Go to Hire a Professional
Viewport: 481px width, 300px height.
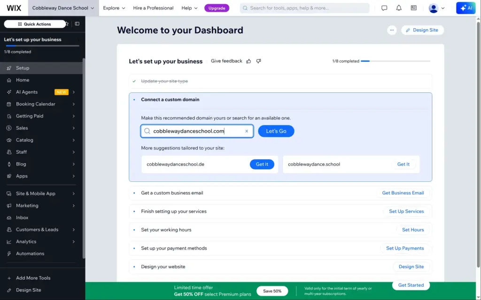click(153, 8)
